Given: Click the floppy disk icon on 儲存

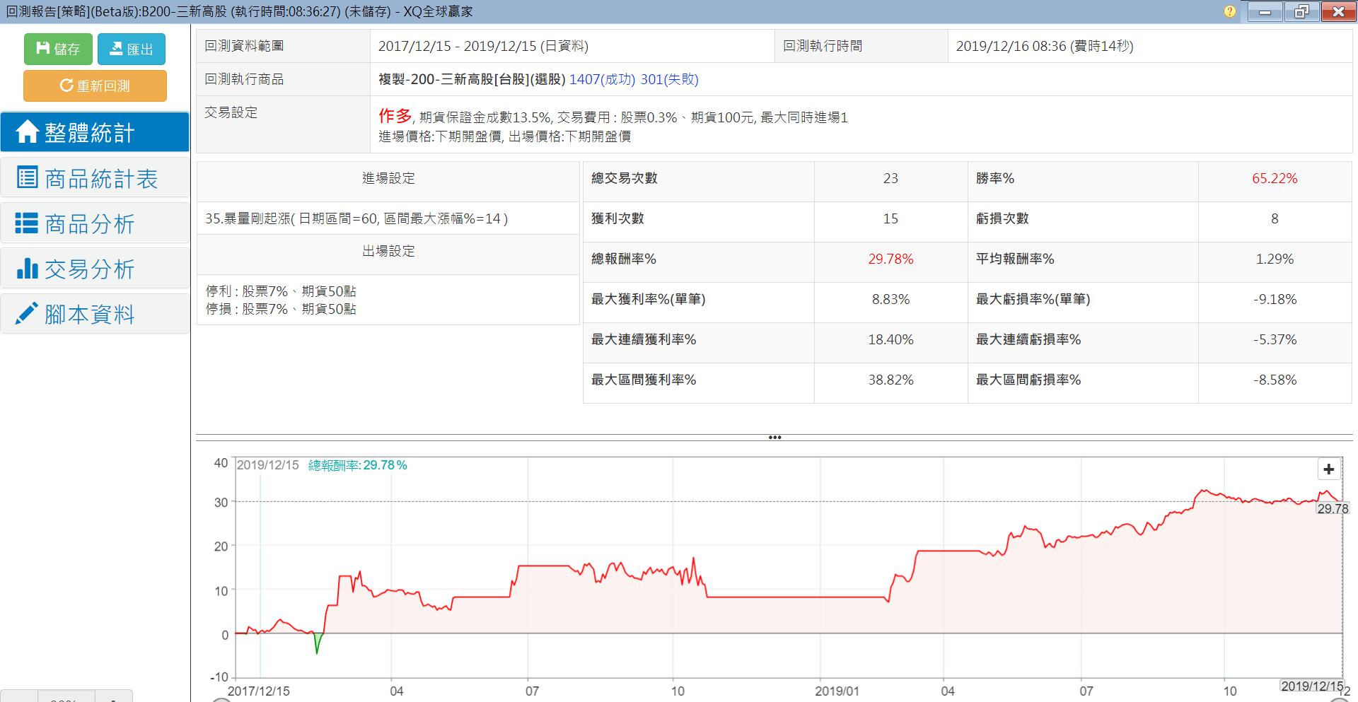Looking at the screenshot, I should (x=43, y=48).
